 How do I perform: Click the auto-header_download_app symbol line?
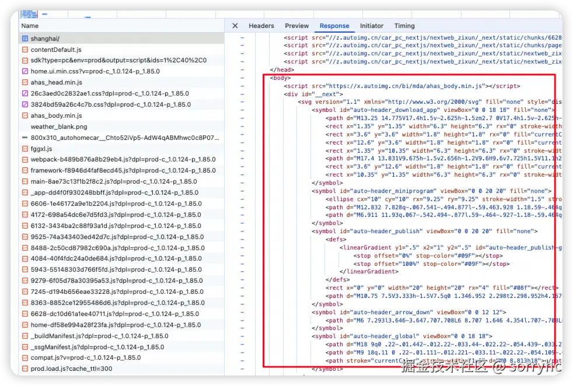pos(434,110)
